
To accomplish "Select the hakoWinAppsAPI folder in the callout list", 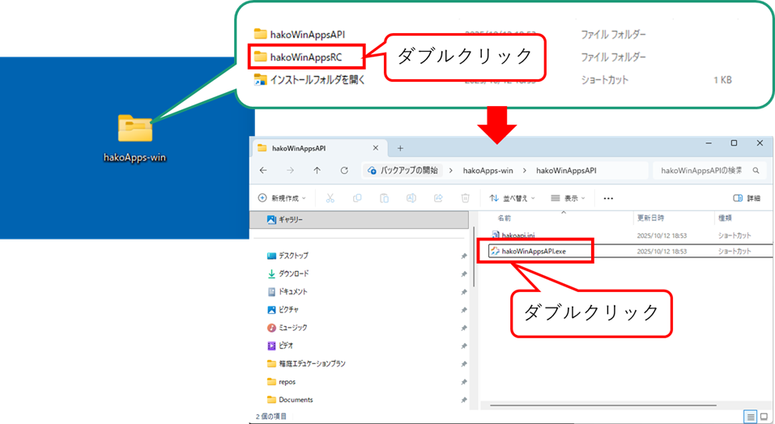I will coord(299,35).
